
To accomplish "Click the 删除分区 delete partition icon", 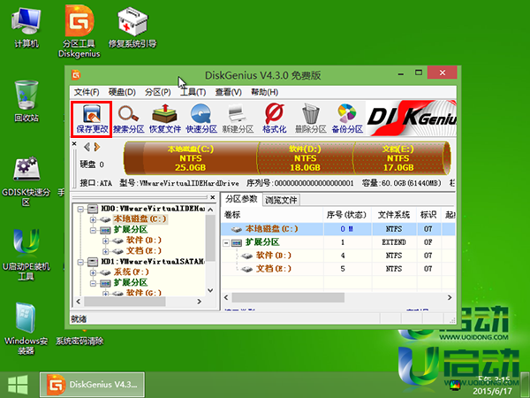I will tap(311, 119).
